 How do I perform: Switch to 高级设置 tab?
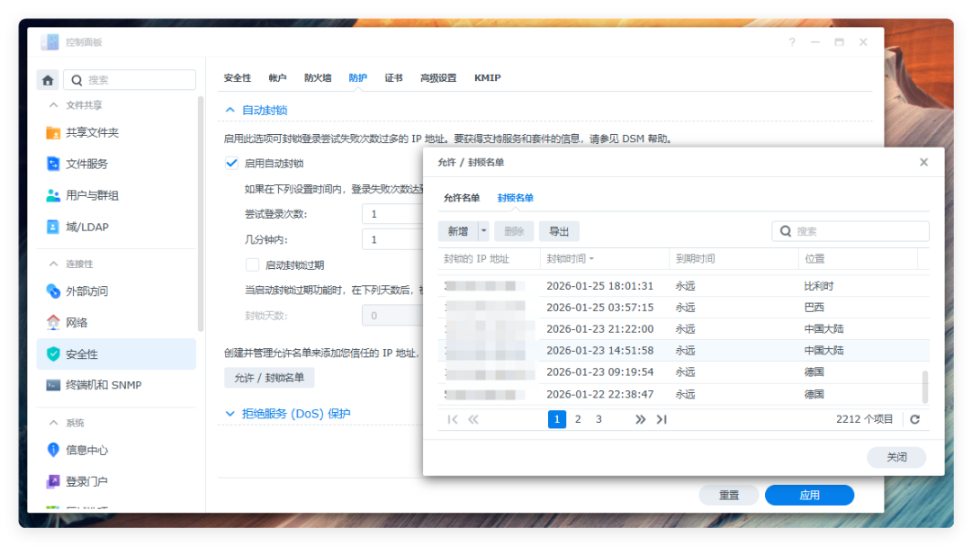coord(438,78)
